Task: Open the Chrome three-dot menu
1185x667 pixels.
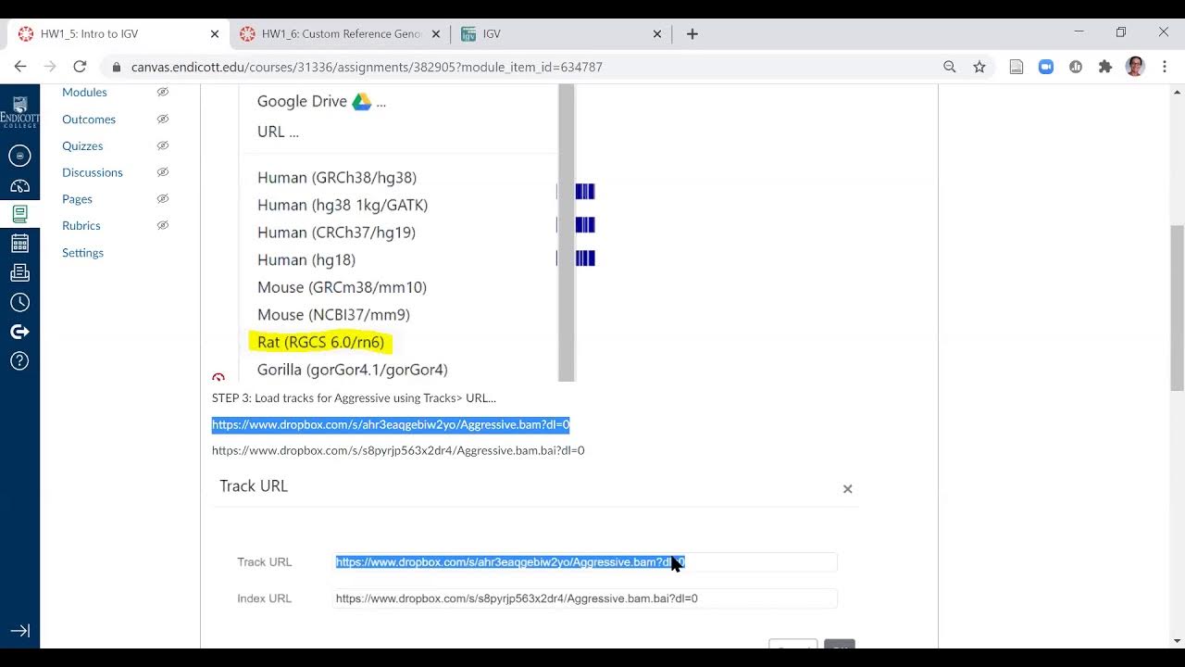Action: point(1165,67)
